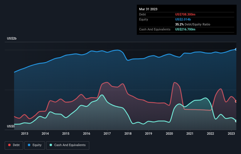Click the 2021 x-axis label

[190, 134]
